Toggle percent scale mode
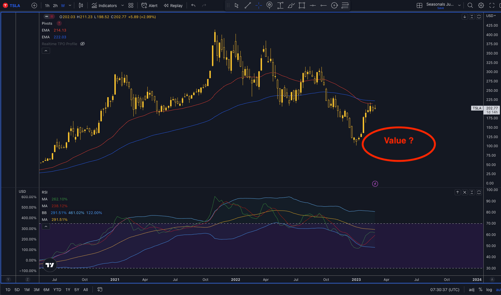 point(480,289)
